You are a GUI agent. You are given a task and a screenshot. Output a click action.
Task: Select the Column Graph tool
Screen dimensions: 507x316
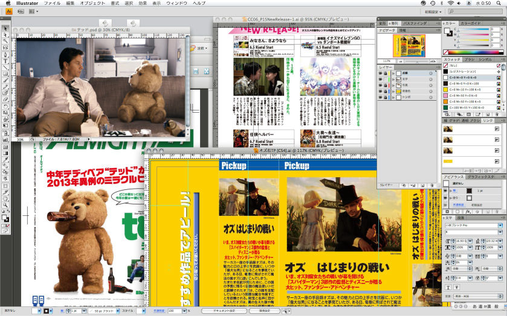(5, 139)
